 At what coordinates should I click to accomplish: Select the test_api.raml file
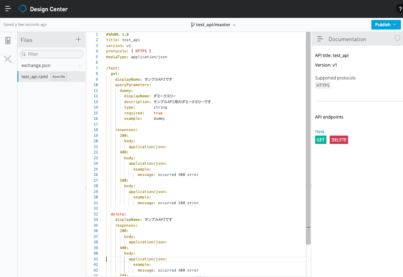(x=35, y=77)
